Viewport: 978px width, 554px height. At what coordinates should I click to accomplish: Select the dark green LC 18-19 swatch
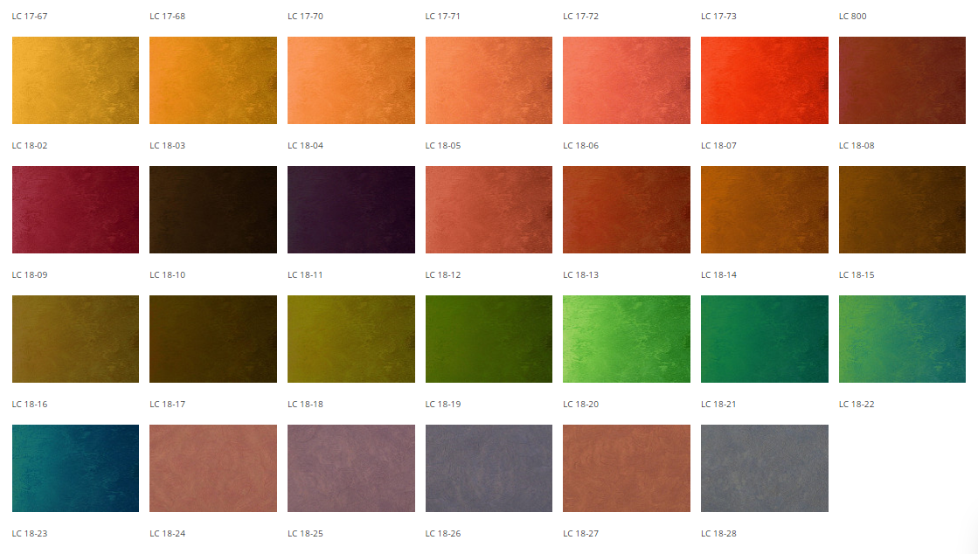(489, 339)
